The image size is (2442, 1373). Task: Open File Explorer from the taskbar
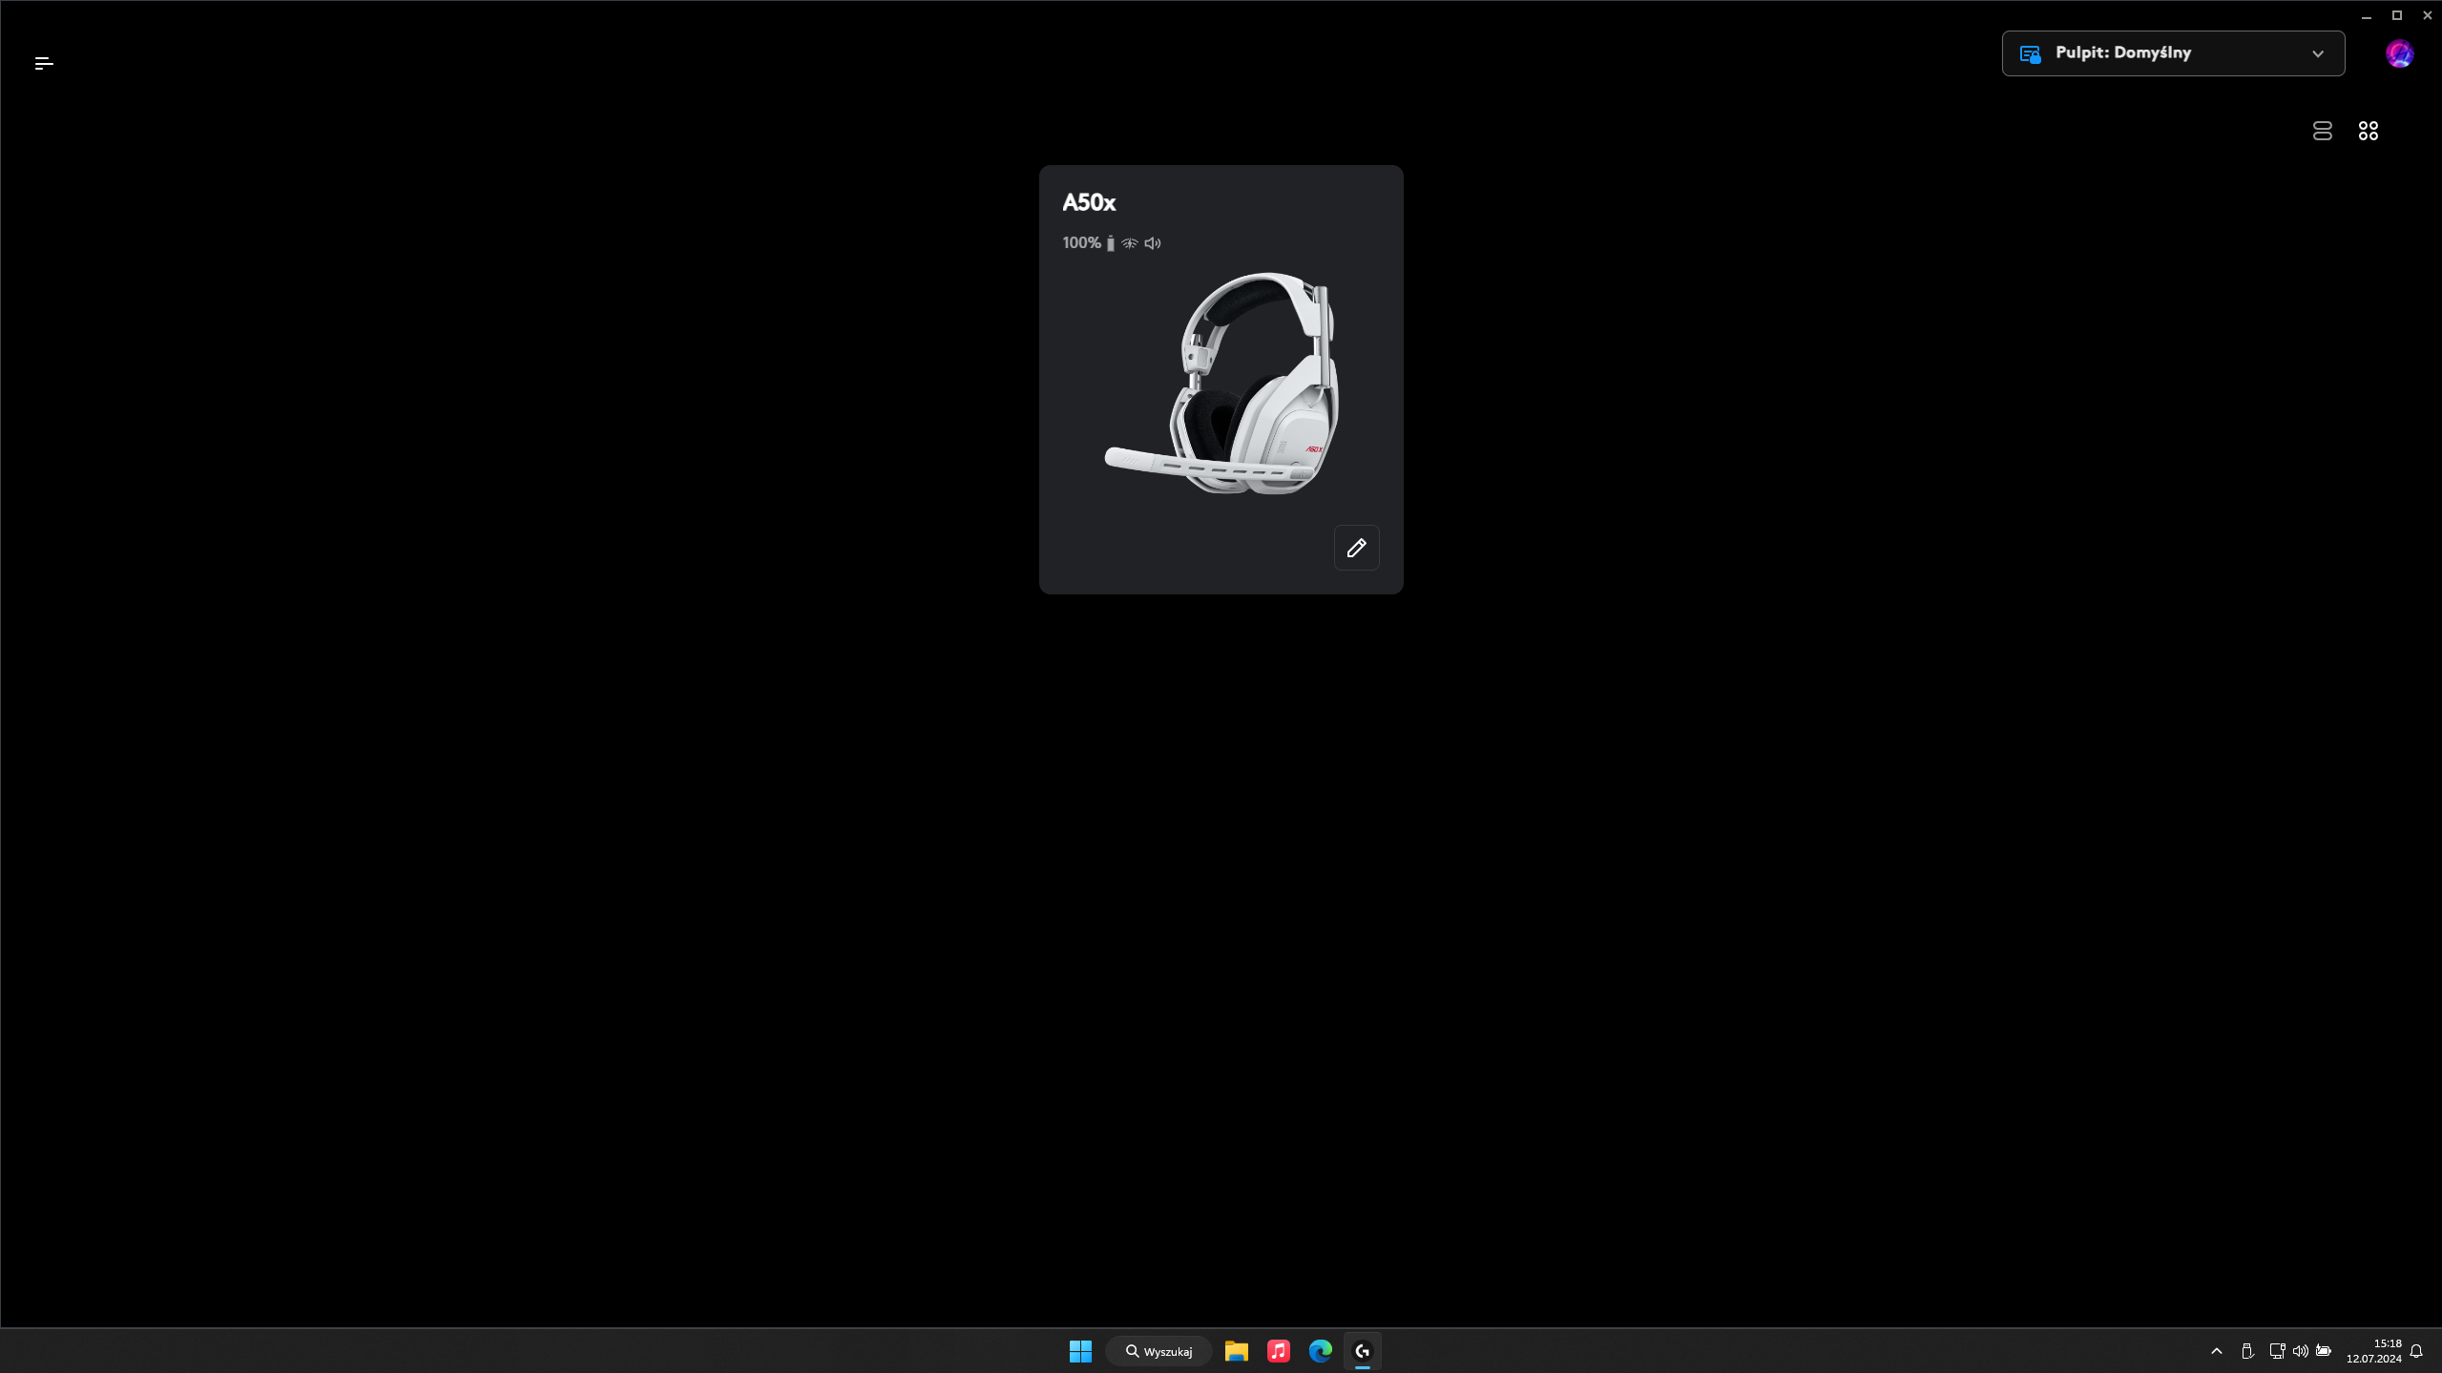pos(1237,1351)
